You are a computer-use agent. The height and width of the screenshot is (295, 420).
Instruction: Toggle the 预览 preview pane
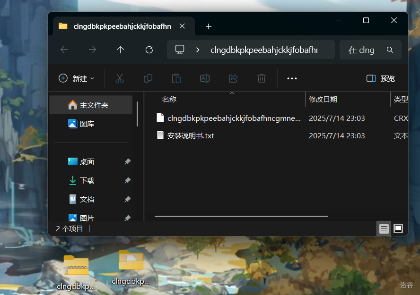point(381,78)
